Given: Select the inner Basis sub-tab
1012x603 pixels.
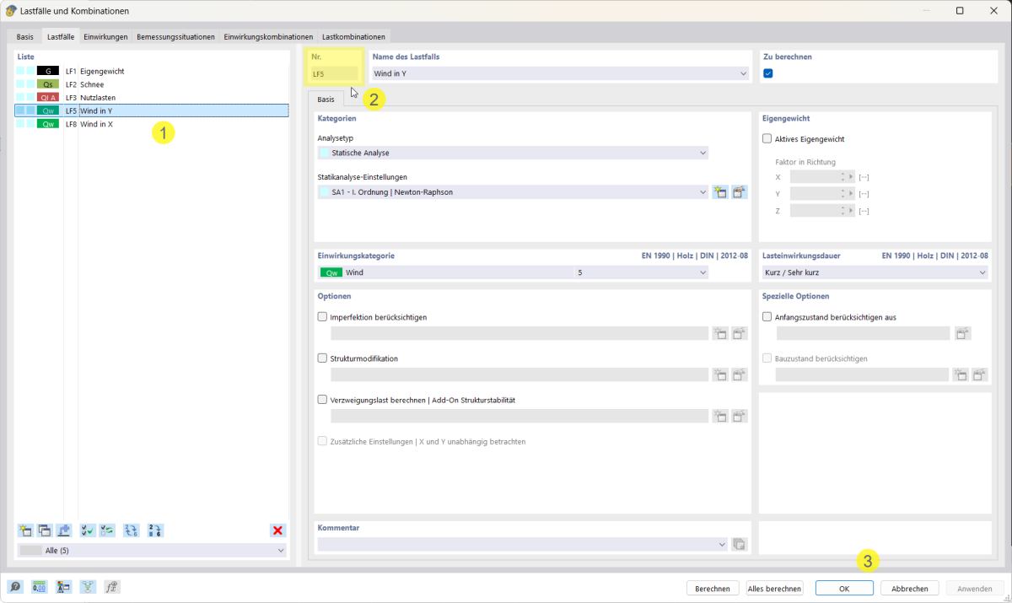Looking at the screenshot, I should [326, 100].
